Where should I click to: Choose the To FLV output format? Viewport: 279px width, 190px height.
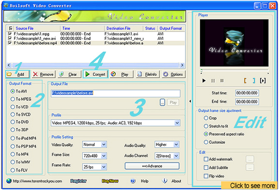[x=19, y=170]
